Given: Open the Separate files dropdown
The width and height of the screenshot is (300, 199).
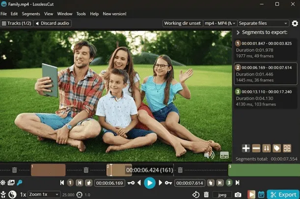Looking at the screenshot, I should tap(263, 23).
